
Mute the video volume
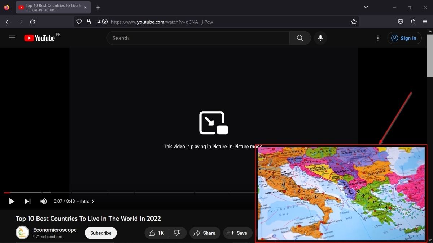pos(44,201)
